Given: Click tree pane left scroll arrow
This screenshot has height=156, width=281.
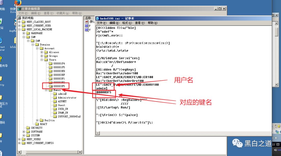Looking at the screenshot, I should pyautogui.click(x=19, y=152).
